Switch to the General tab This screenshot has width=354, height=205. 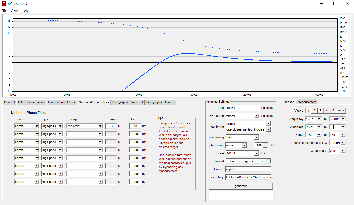tap(9, 102)
